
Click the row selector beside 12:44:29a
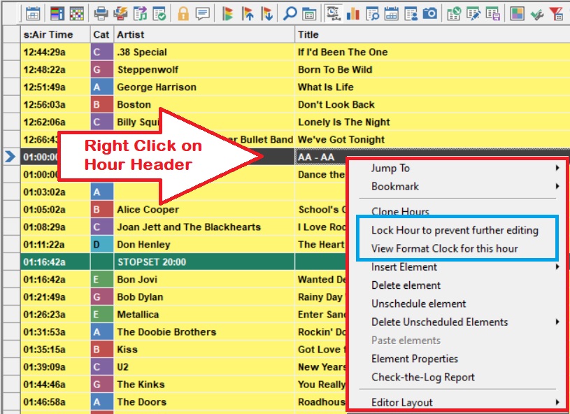click(11, 52)
